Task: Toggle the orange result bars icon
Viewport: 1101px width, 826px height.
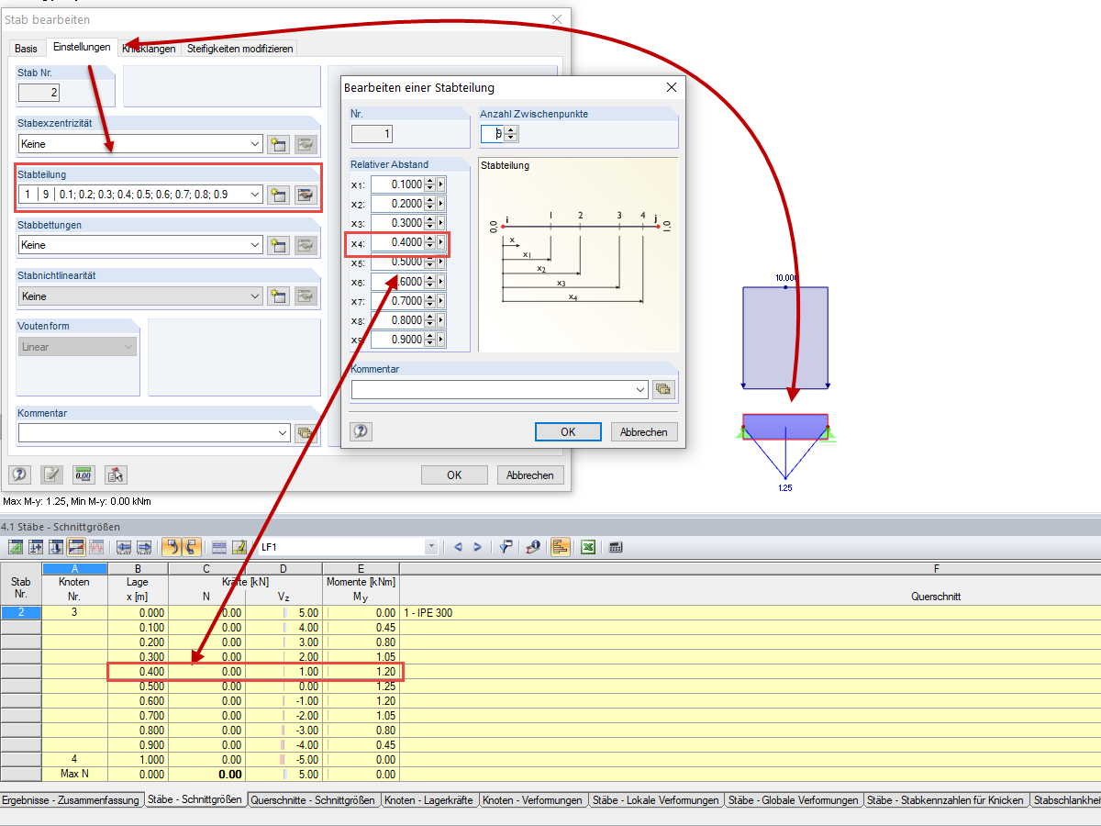Action: click(561, 547)
